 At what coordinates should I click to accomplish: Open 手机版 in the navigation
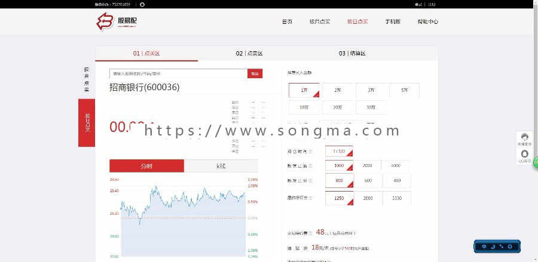point(393,21)
